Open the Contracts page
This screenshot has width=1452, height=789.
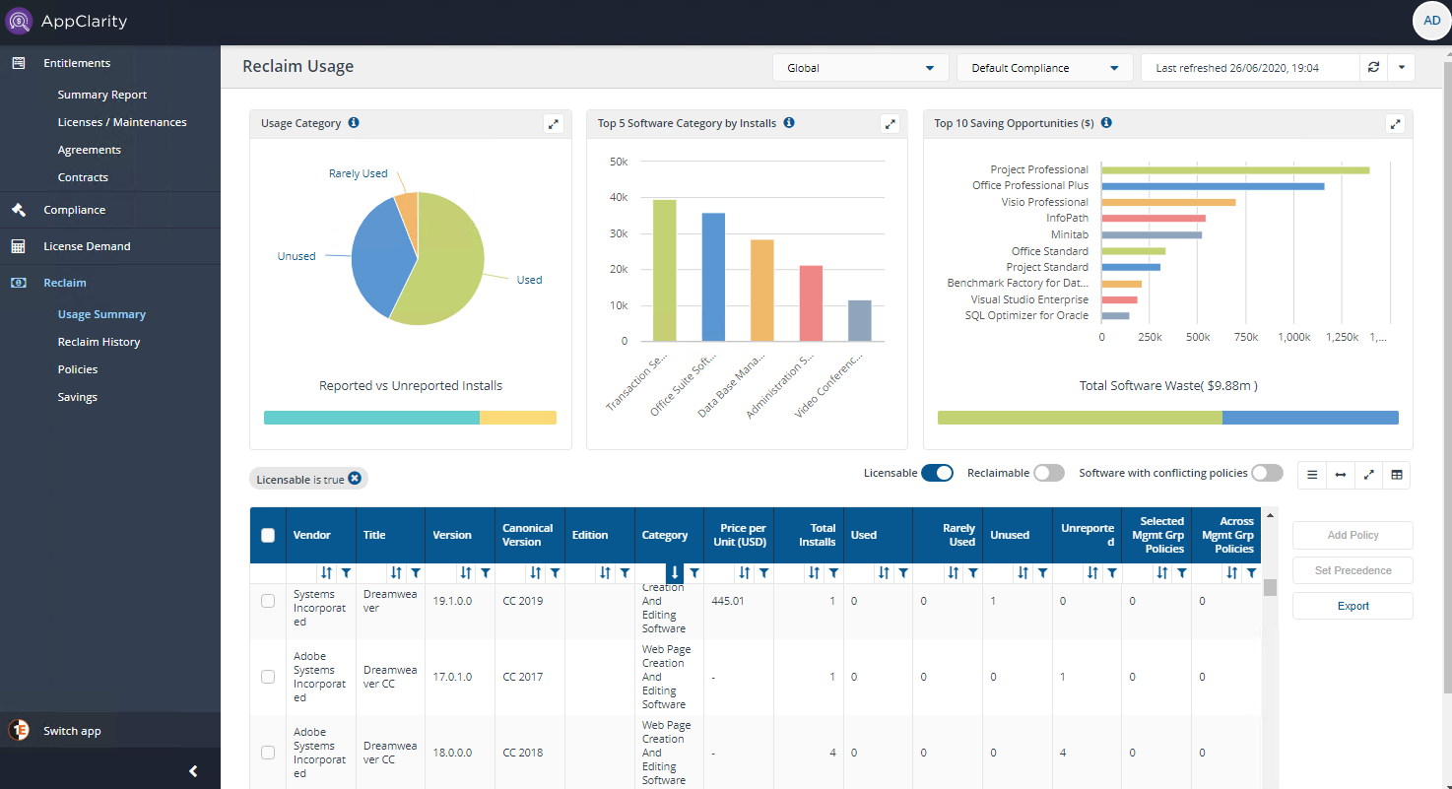83,177
